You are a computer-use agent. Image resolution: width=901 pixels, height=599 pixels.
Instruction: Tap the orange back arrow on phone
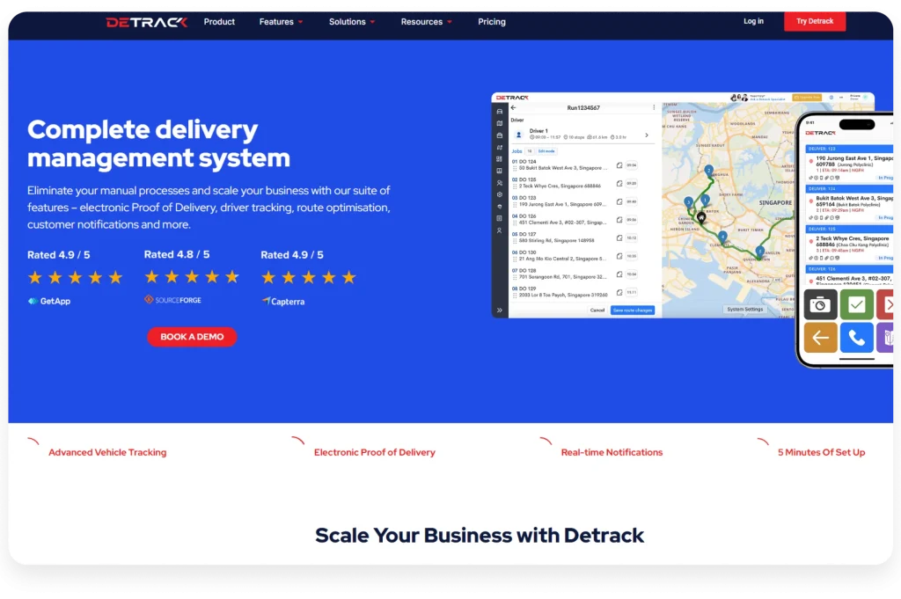(x=820, y=338)
